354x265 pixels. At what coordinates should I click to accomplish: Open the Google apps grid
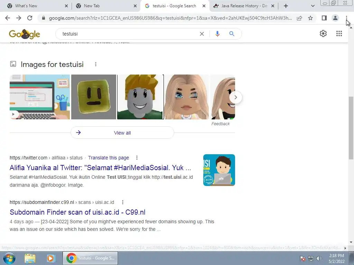click(339, 33)
